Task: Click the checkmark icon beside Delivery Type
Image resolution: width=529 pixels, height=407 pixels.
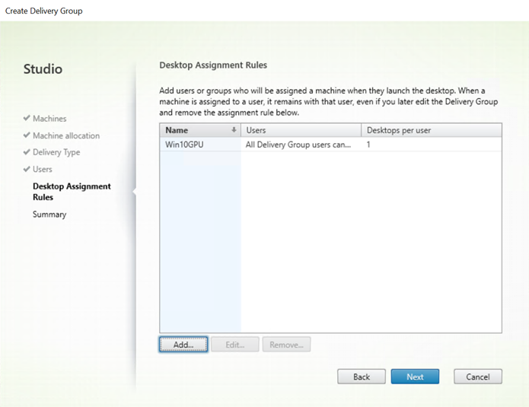Action: point(27,152)
